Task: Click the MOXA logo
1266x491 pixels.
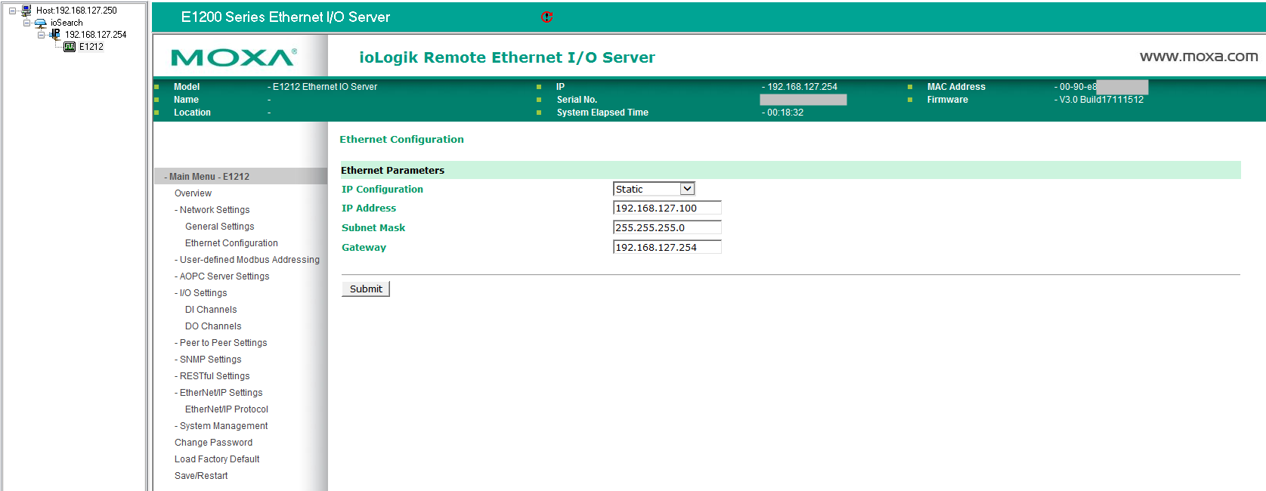Action: pyautogui.click(x=234, y=57)
